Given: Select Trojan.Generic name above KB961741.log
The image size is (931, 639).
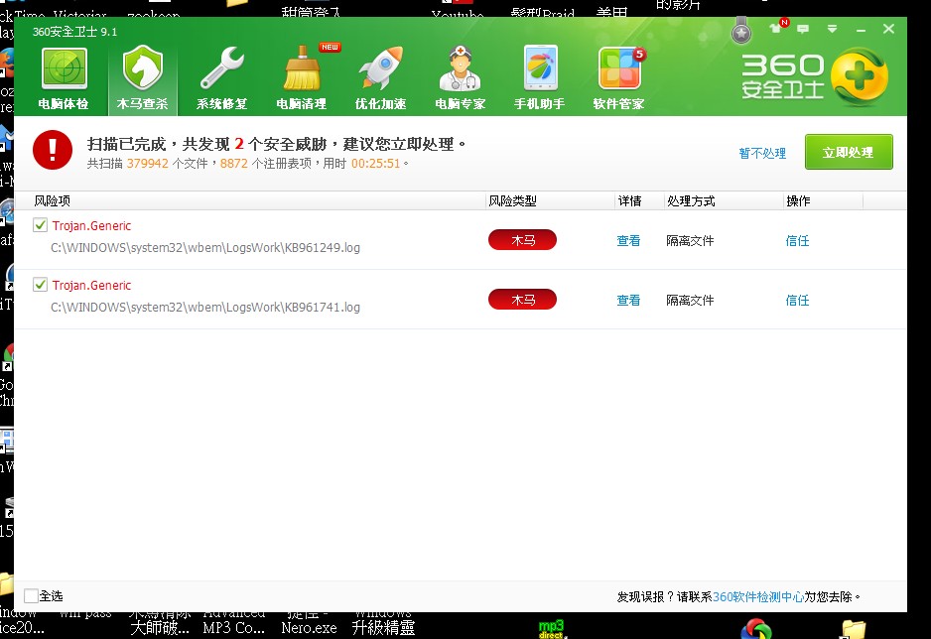Looking at the screenshot, I should [91, 285].
